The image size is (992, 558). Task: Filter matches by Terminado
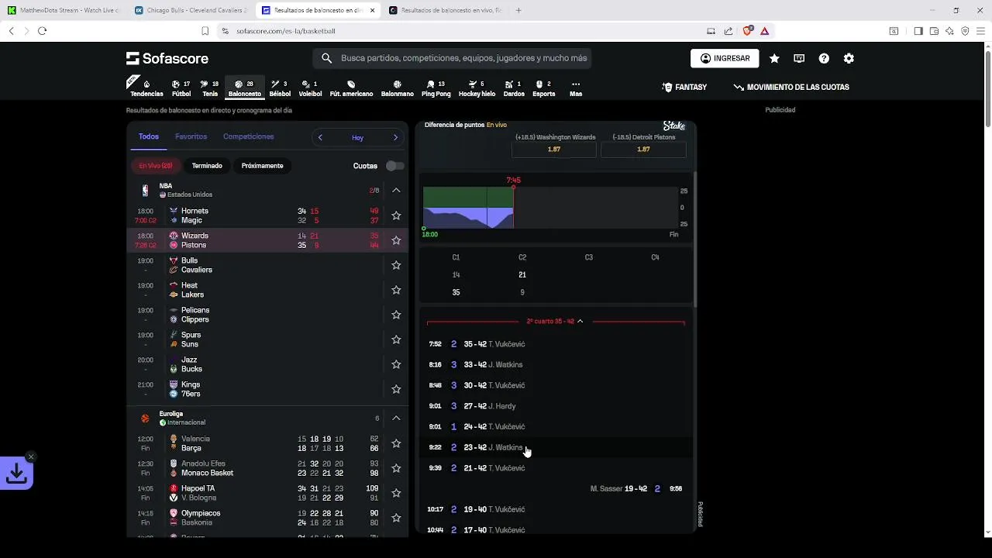pyautogui.click(x=207, y=166)
